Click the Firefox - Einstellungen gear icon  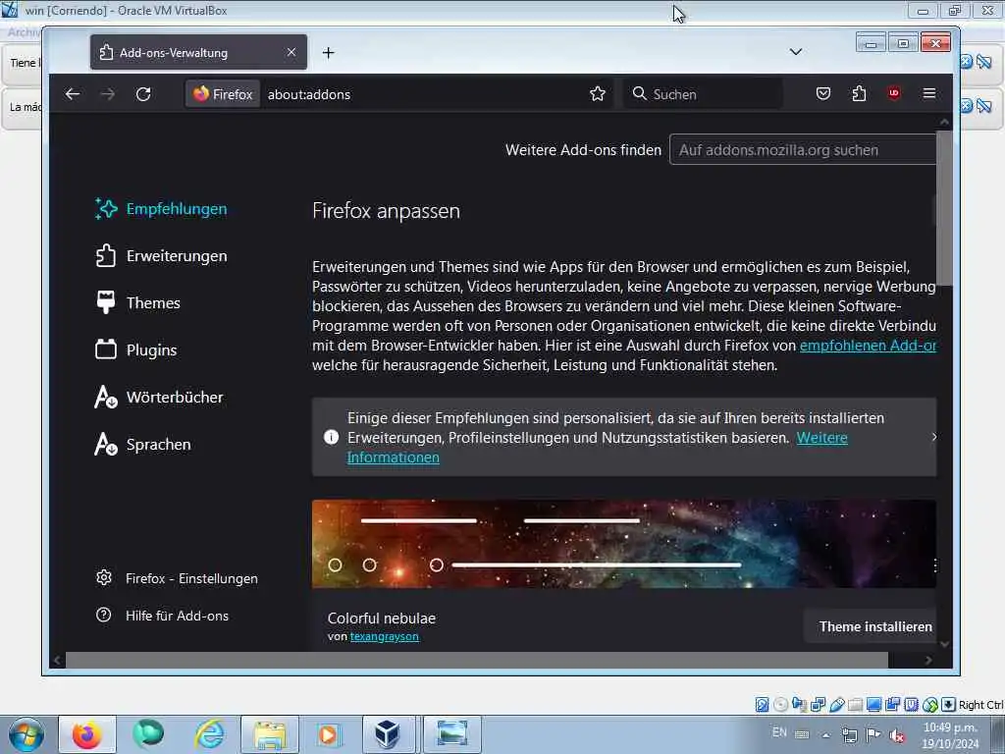(x=104, y=577)
